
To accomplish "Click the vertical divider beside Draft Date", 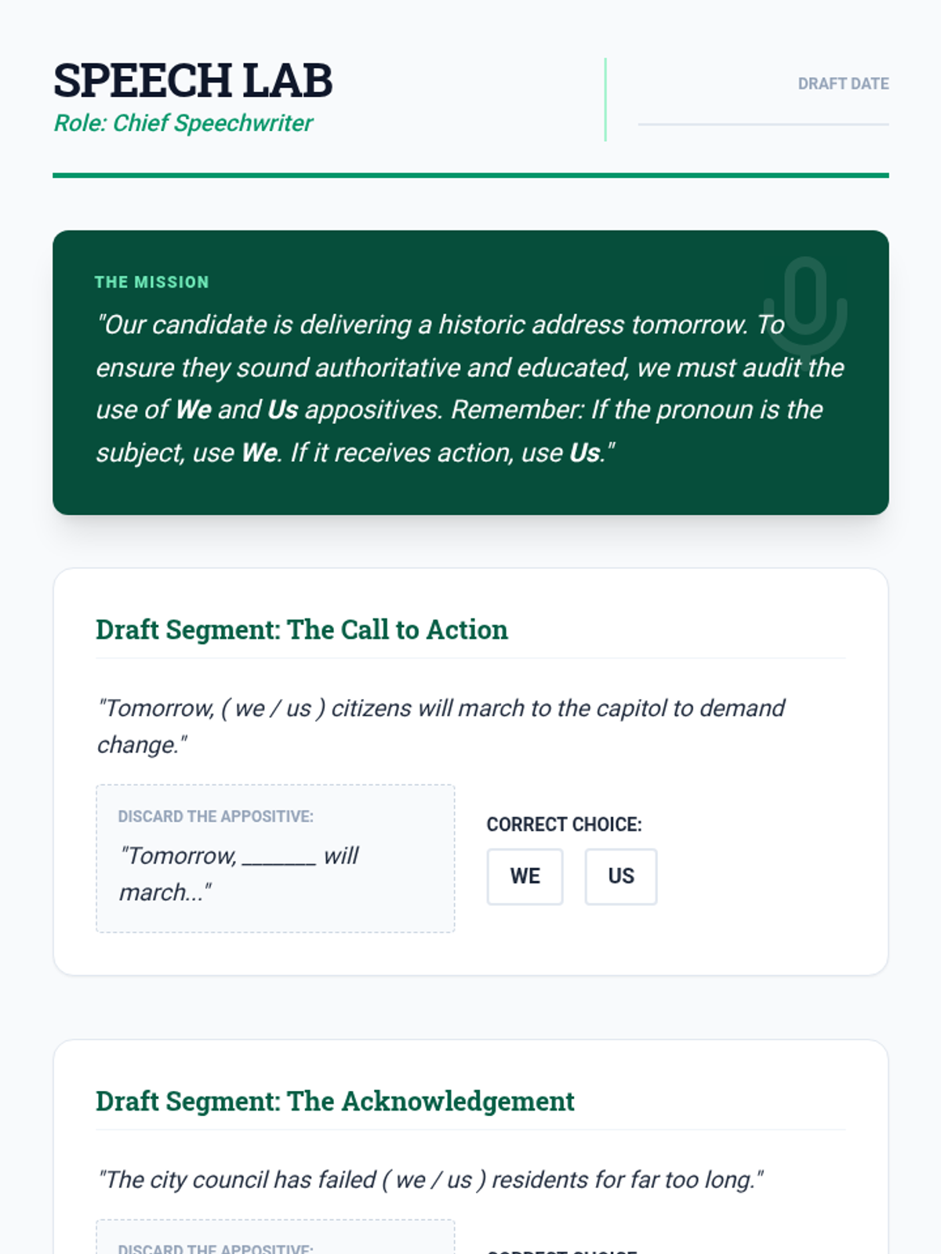I will (x=605, y=100).
